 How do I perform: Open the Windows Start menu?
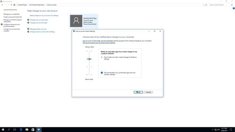click(3, 129)
